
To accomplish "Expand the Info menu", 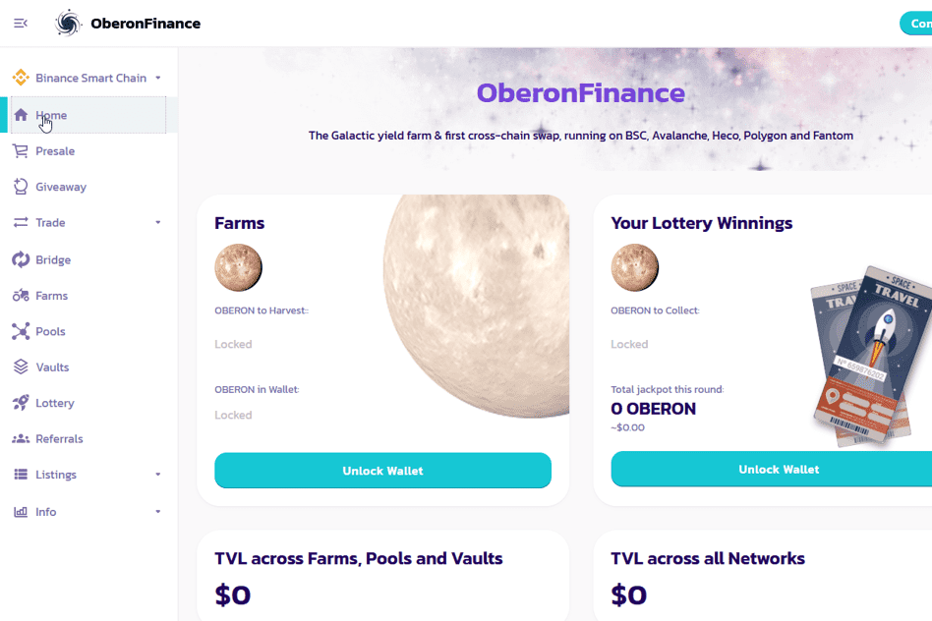I will [87, 511].
